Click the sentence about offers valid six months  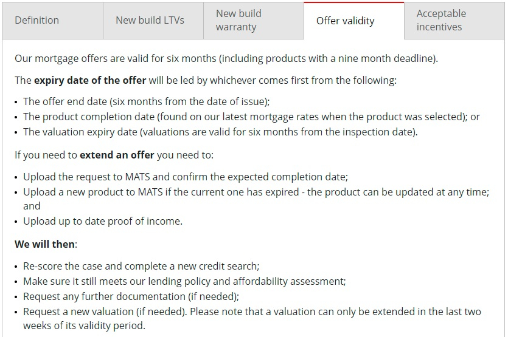(x=226, y=58)
